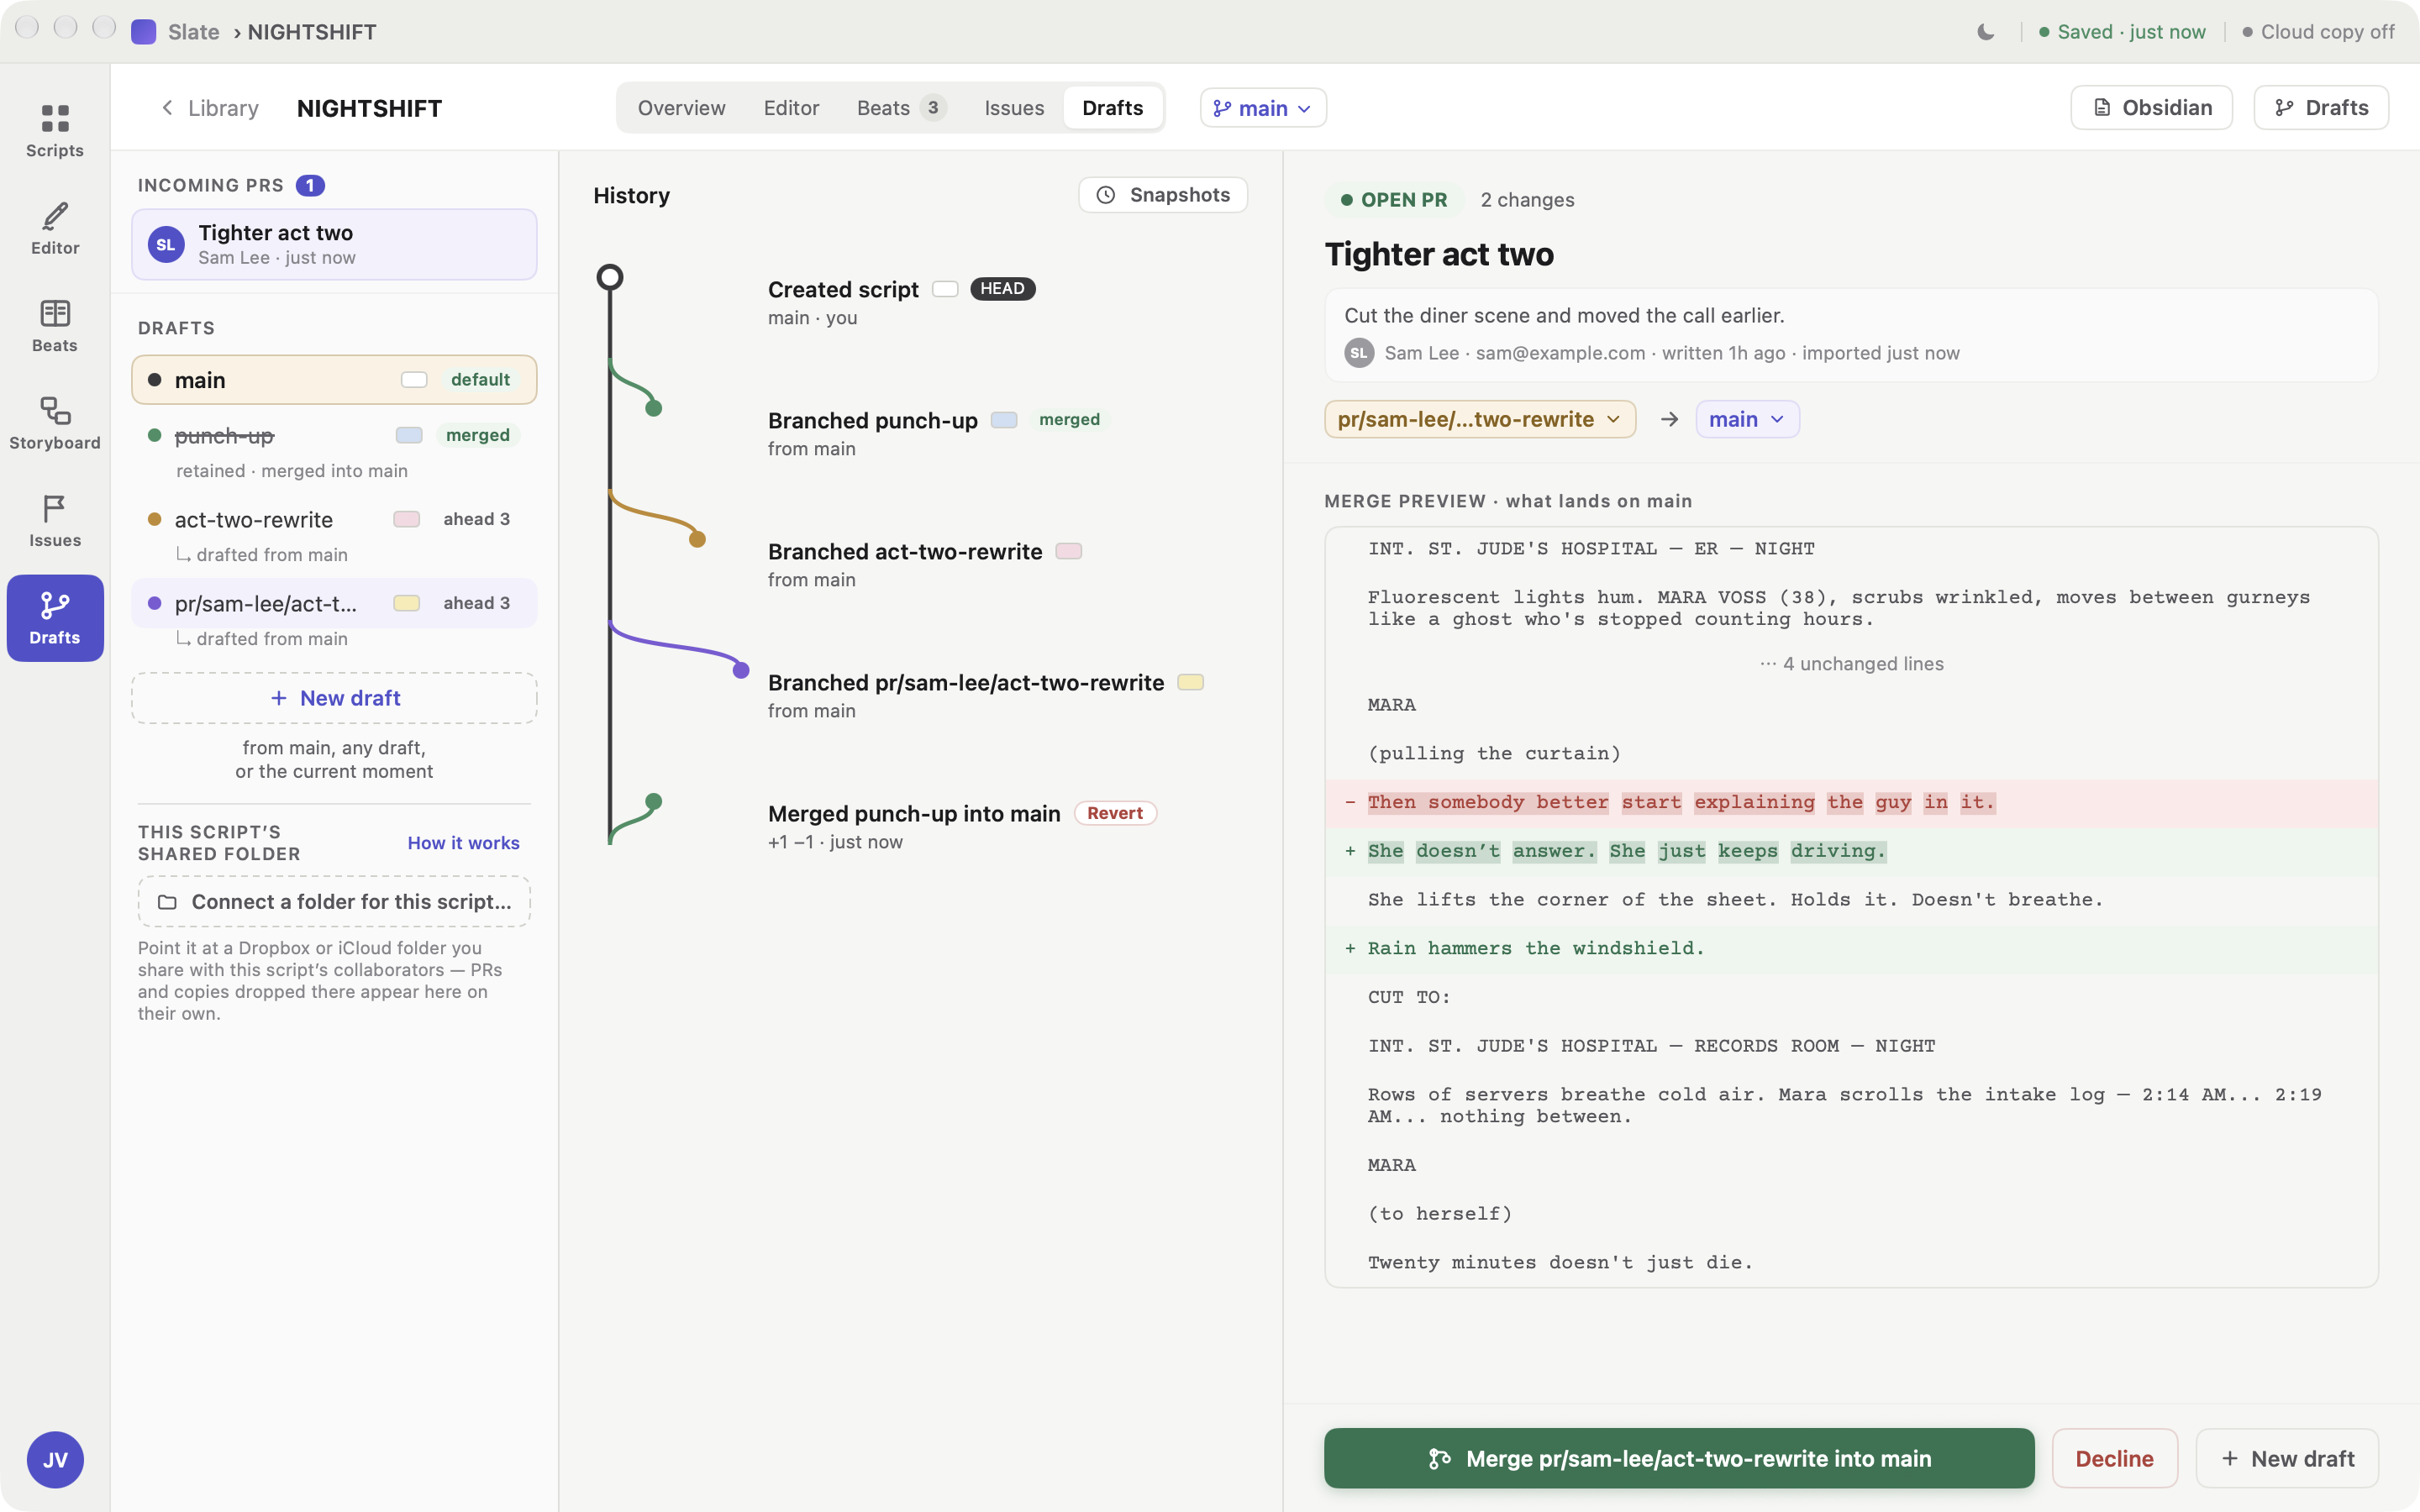Click the 'default' tag on main draft
Image resolution: width=2420 pixels, height=1512 pixels.
pos(480,380)
